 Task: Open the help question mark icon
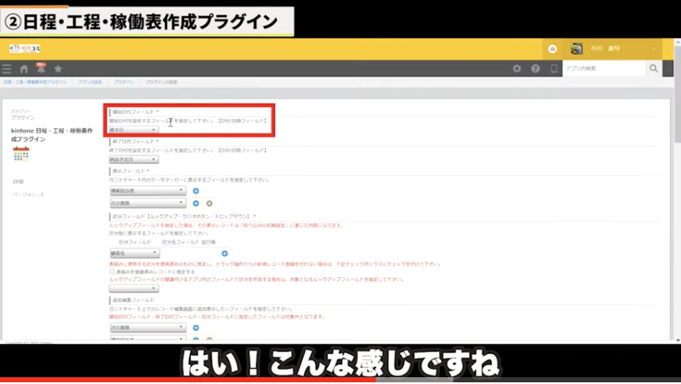(x=535, y=69)
